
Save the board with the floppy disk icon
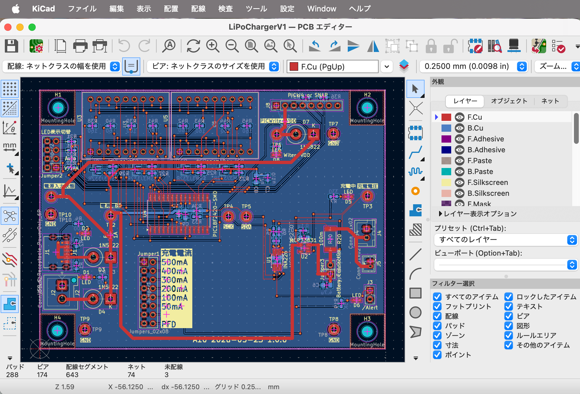(x=11, y=46)
